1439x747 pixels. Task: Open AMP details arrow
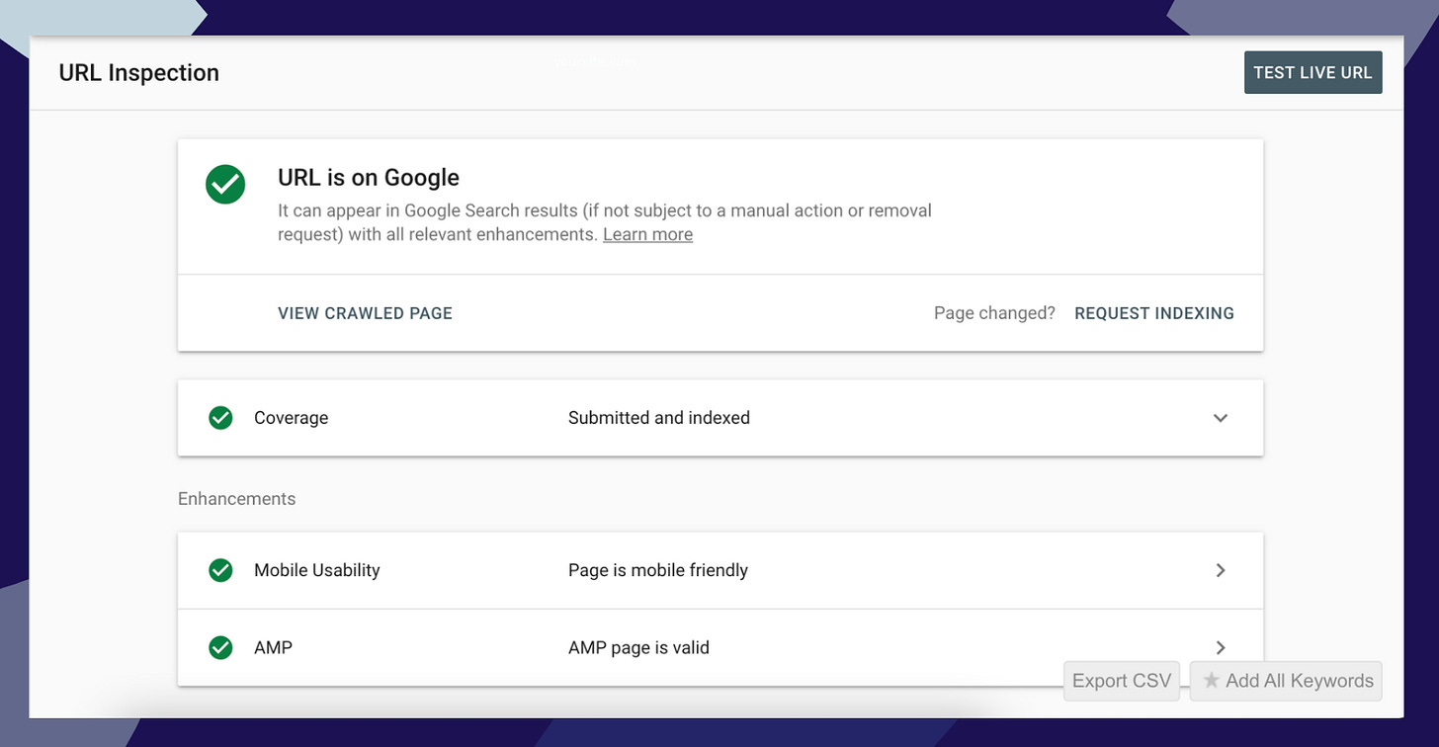1221,647
